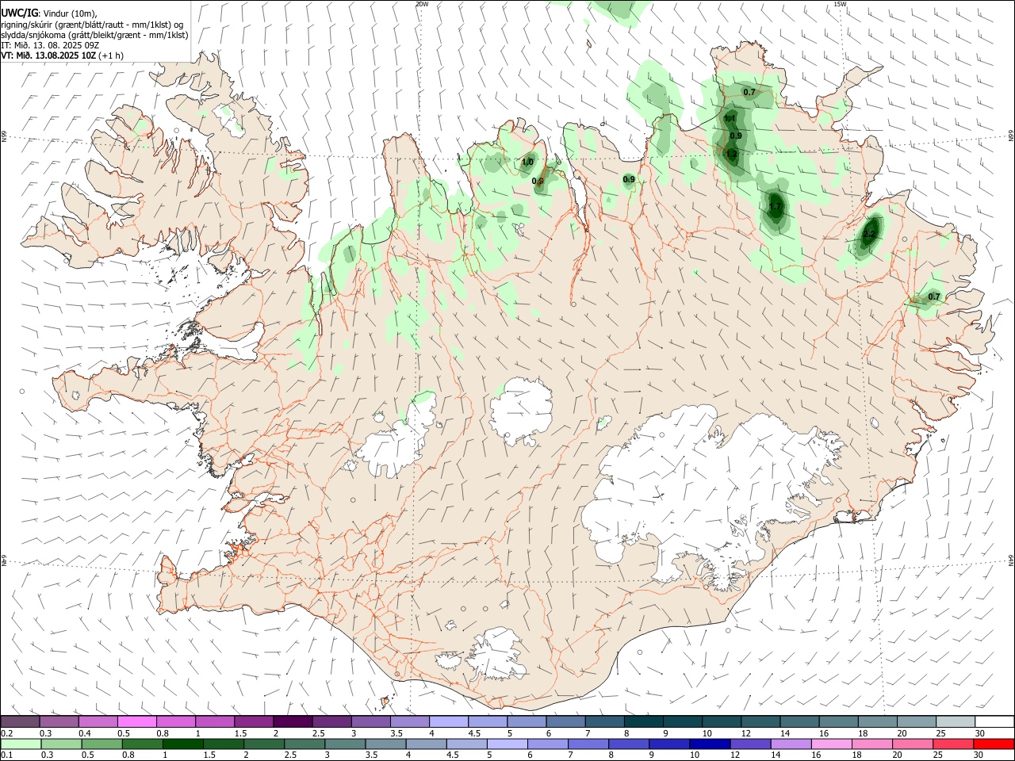This screenshot has width=1015, height=761.
Task: Click the 2.2 precipitation value on map
Action: (x=869, y=234)
